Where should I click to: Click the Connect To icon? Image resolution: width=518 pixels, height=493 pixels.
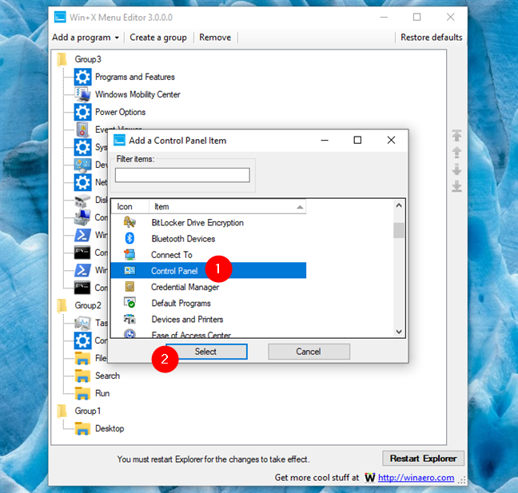coord(129,255)
